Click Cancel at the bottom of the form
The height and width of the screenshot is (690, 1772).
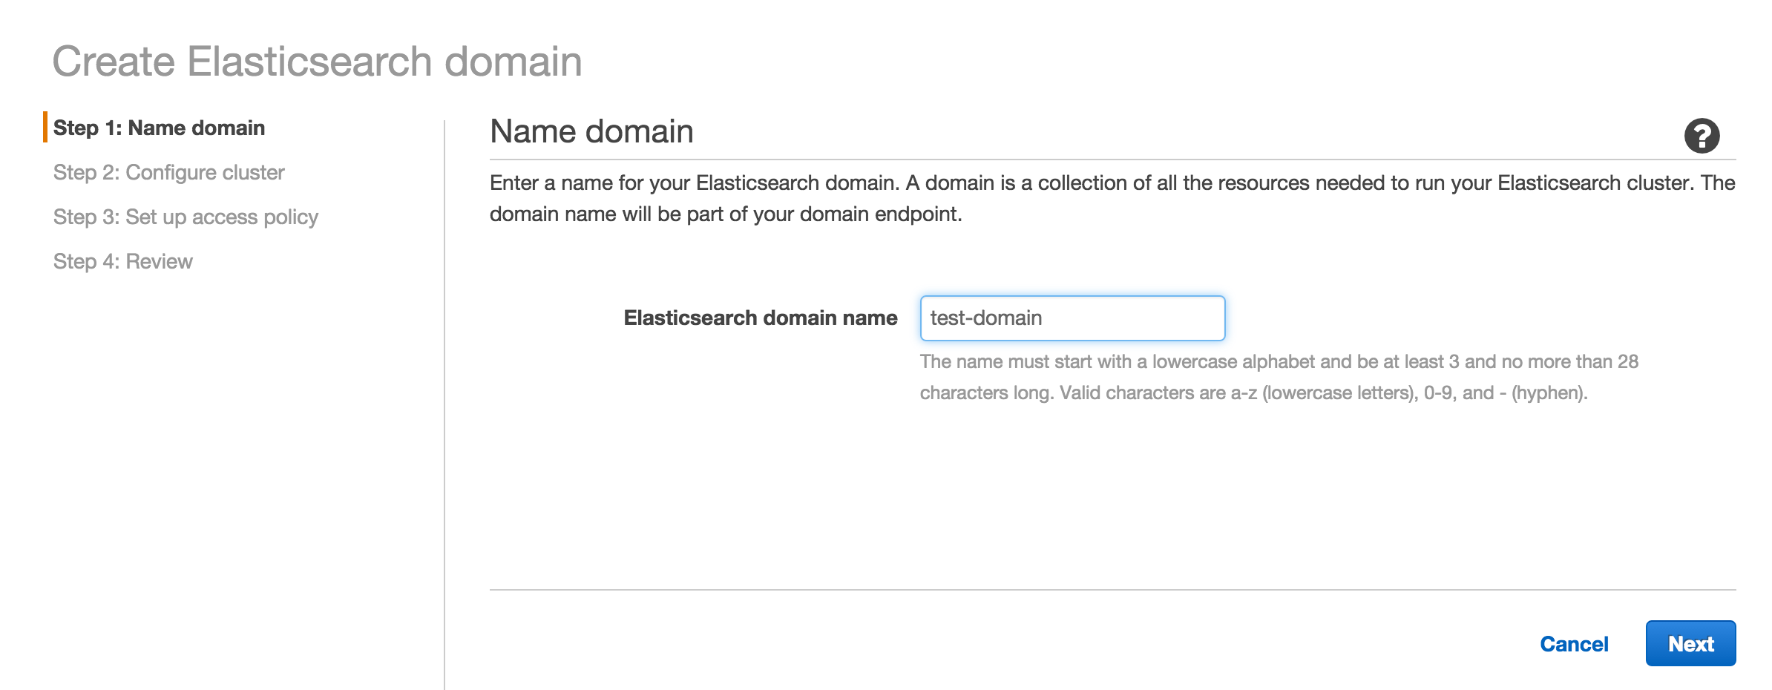click(x=1574, y=643)
